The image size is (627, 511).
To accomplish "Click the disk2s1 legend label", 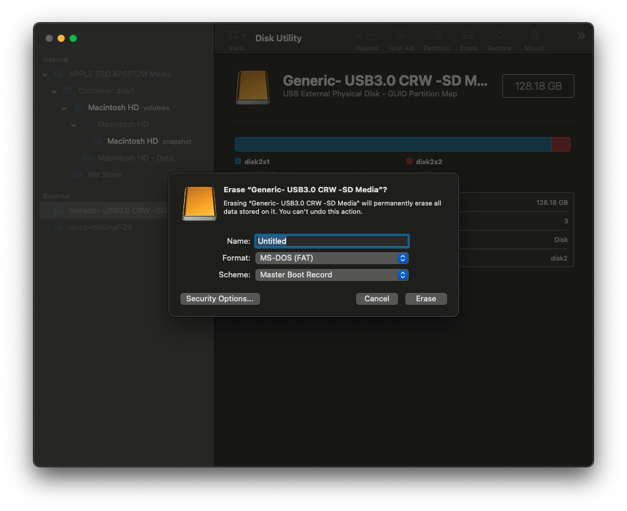I will (x=257, y=162).
